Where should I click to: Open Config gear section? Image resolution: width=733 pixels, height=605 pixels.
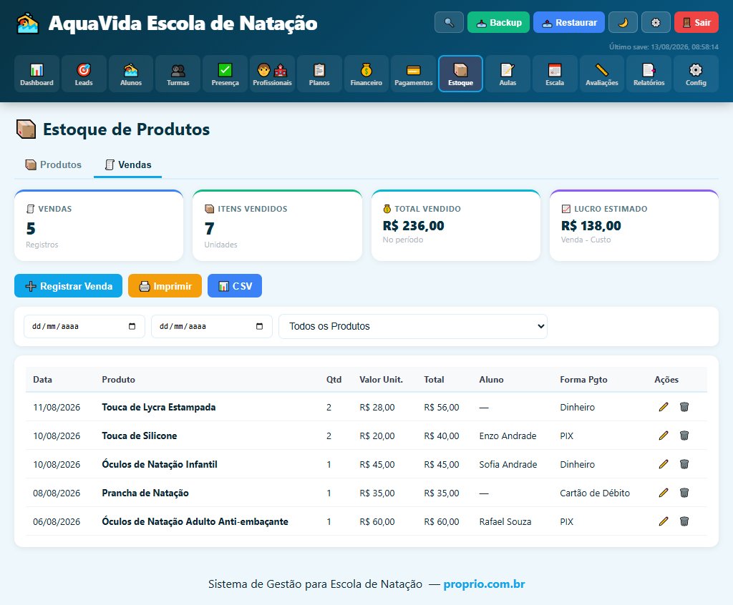coord(696,74)
